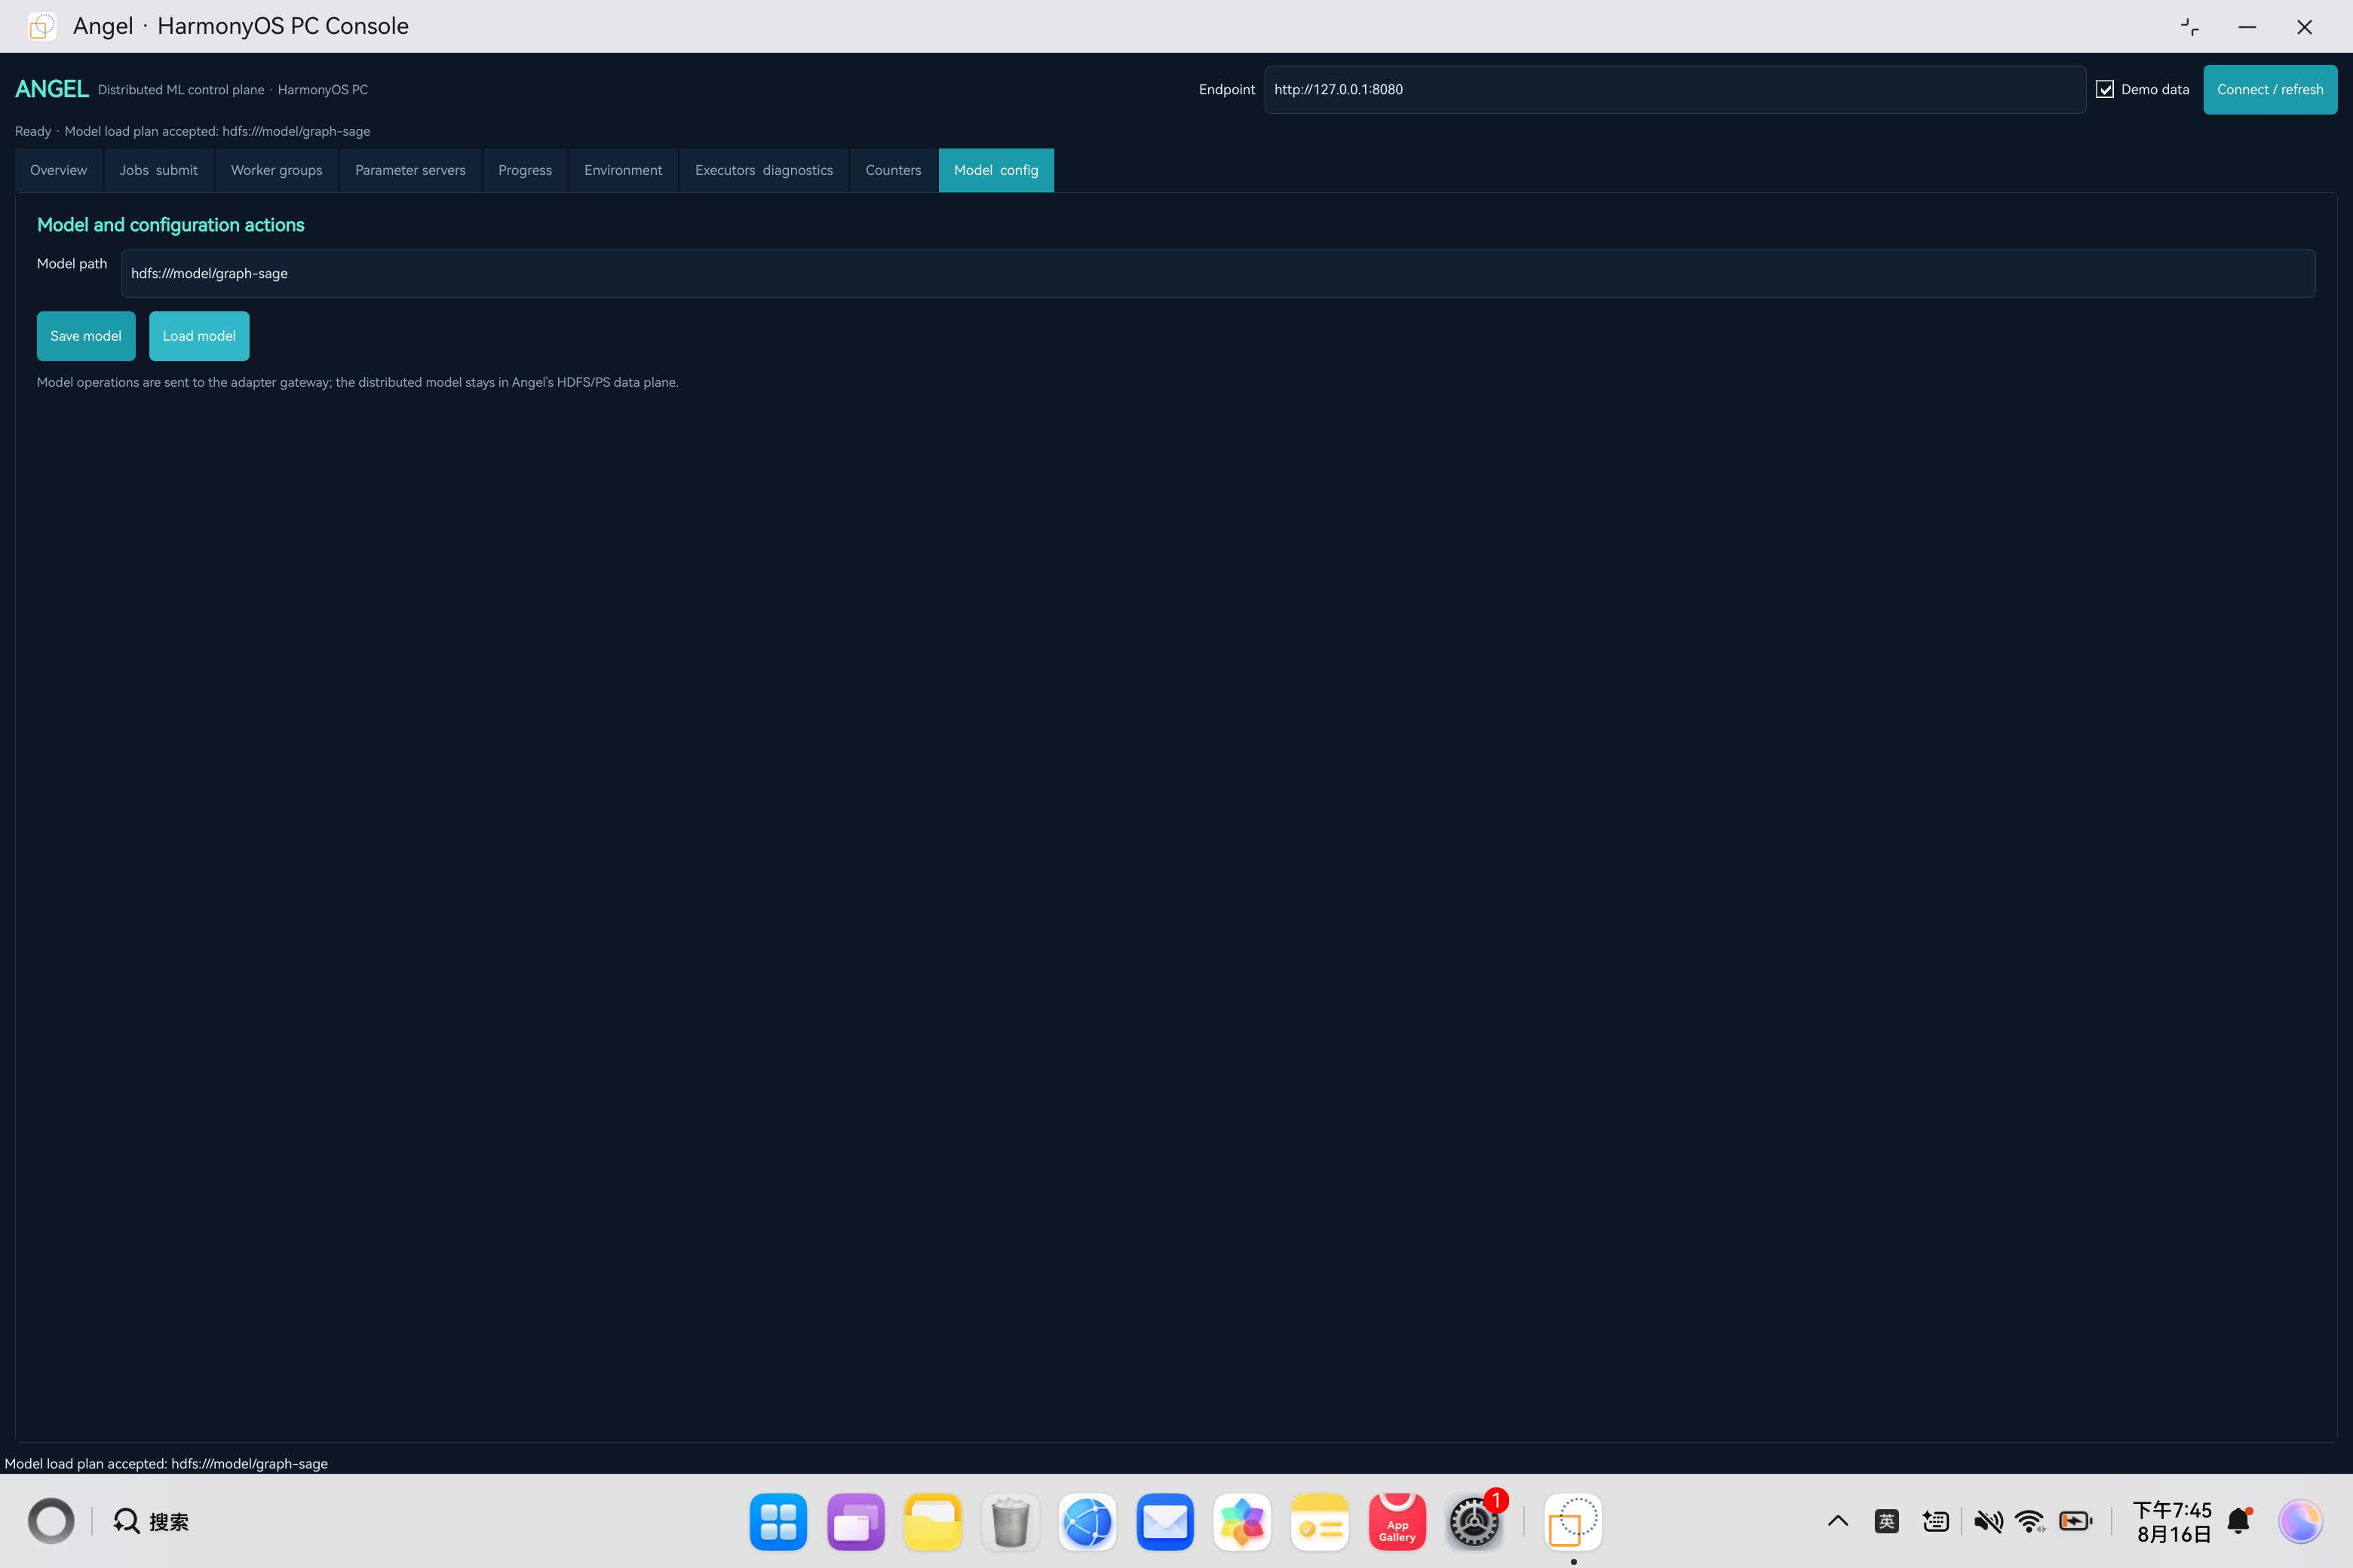Open the Environment tab
Image resolution: width=2353 pixels, height=1568 pixels.
[x=623, y=170]
